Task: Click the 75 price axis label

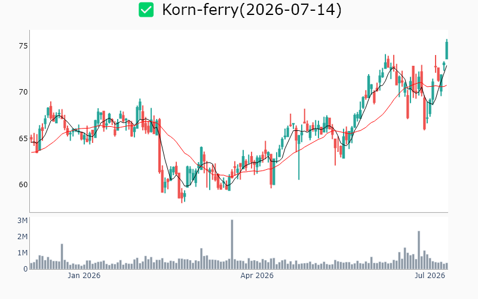Action: click(23, 46)
